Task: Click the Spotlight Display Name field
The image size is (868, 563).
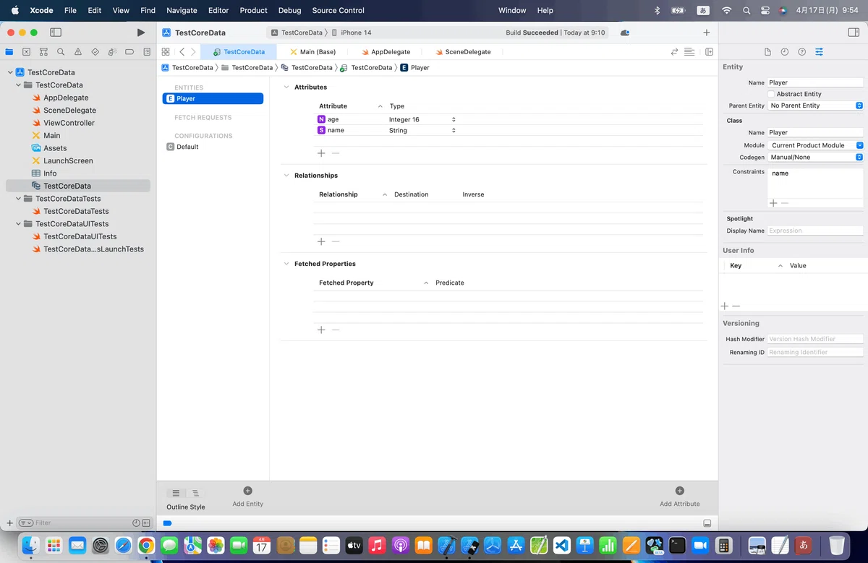Action: tap(815, 231)
